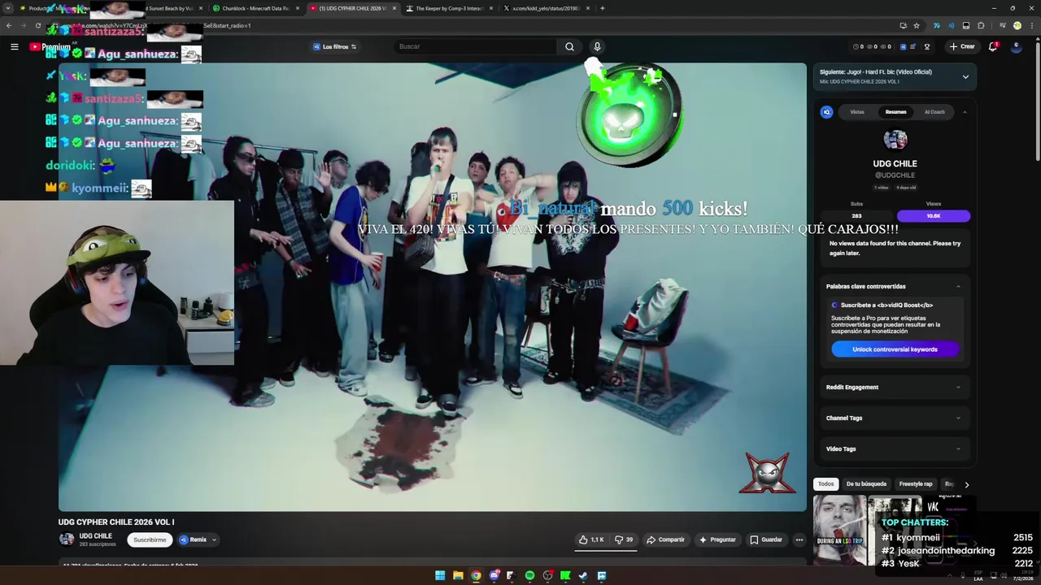Start voice search with microphone icon
The height and width of the screenshot is (585, 1041).
[x=597, y=46]
